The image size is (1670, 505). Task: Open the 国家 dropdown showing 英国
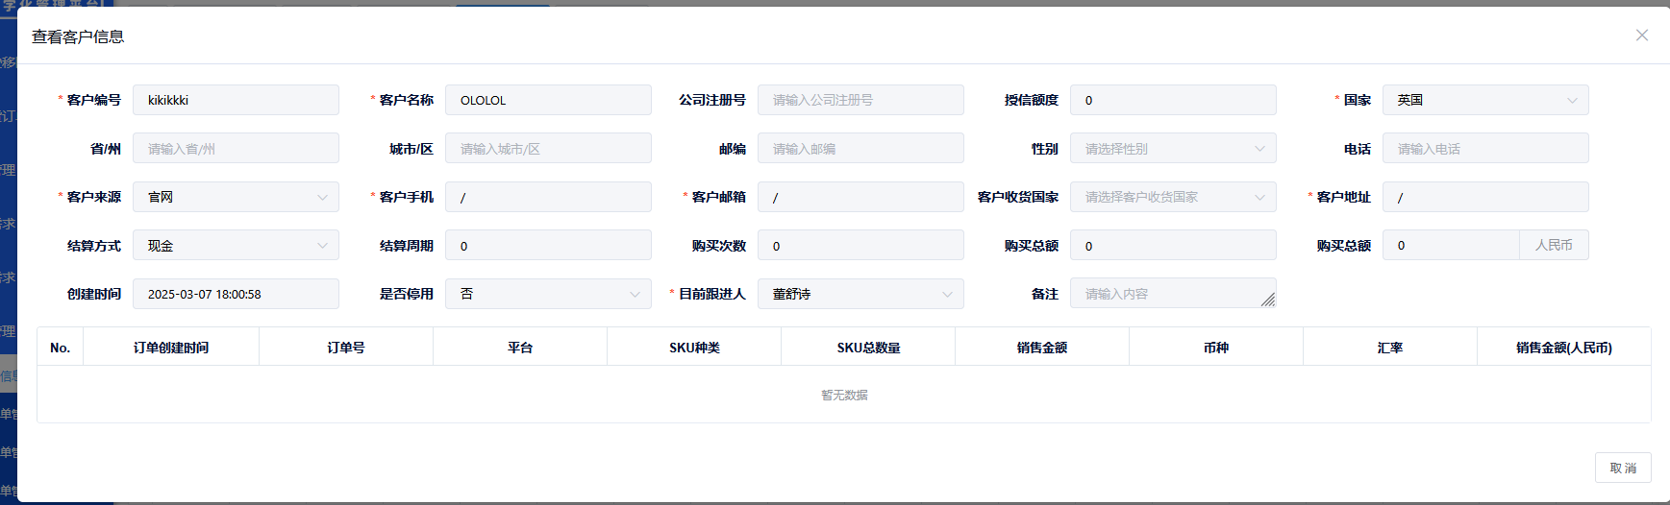(x=1484, y=100)
